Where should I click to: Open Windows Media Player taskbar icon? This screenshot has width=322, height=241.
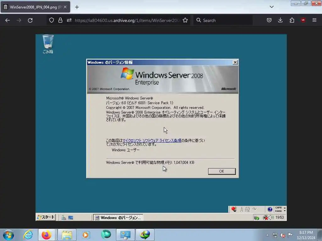[86, 235]
